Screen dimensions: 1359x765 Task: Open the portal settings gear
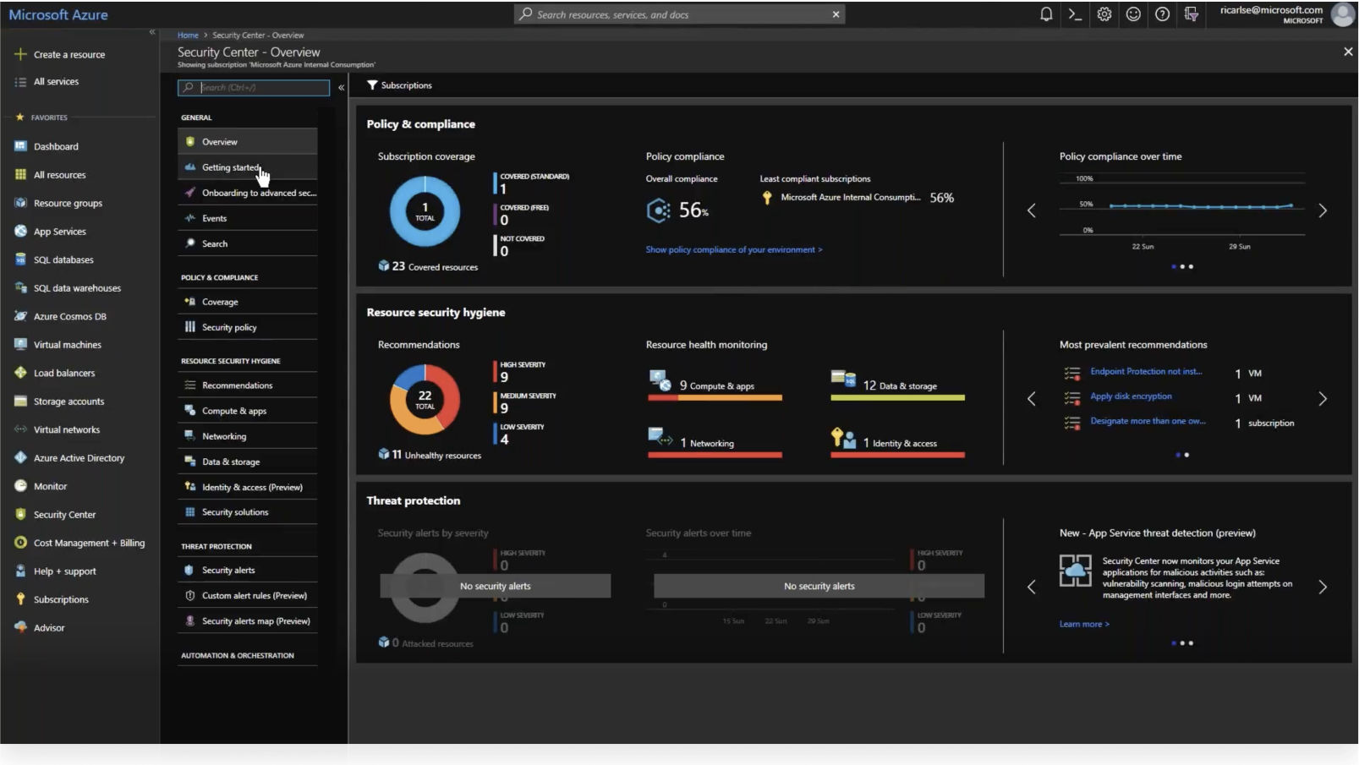(x=1104, y=14)
